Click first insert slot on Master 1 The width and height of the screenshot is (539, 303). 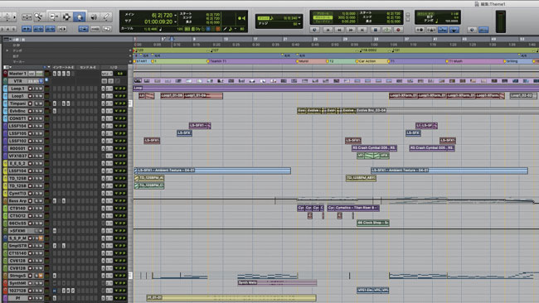(55, 74)
